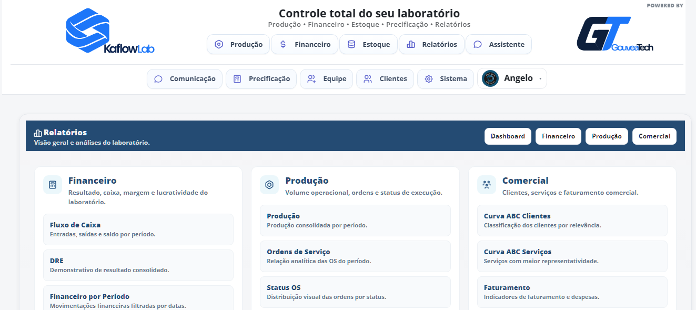This screenshot has width=696, height=310.
Task: Click the gear icon in Sistema
Action: tap(429, 79)
